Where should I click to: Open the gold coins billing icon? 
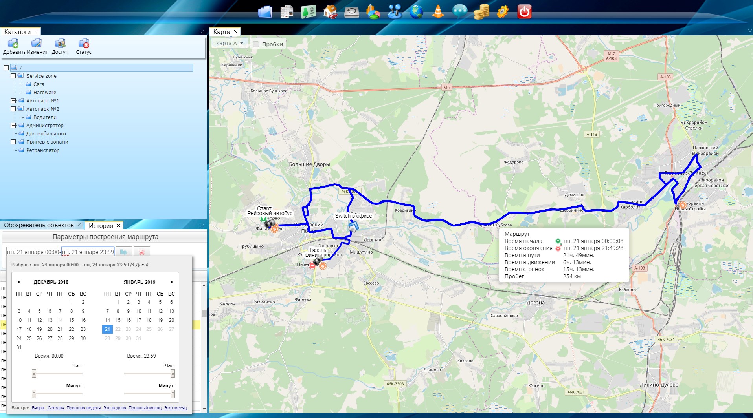(x=481, y=12)
